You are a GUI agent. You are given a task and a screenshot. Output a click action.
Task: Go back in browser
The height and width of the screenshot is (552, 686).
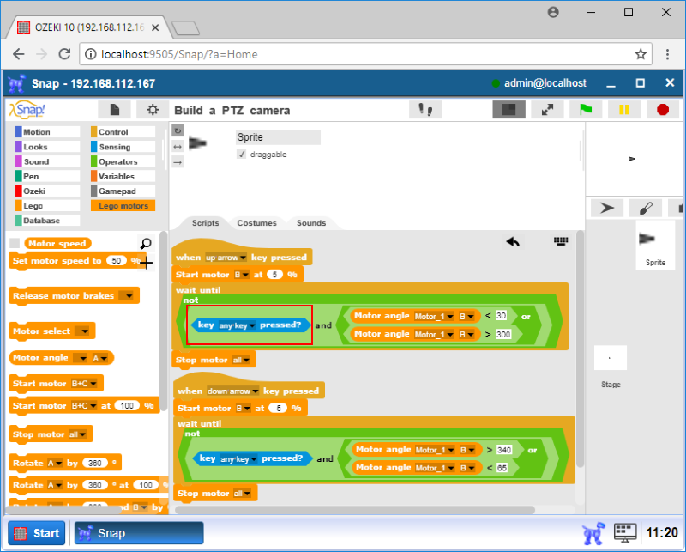pos(18,54)
